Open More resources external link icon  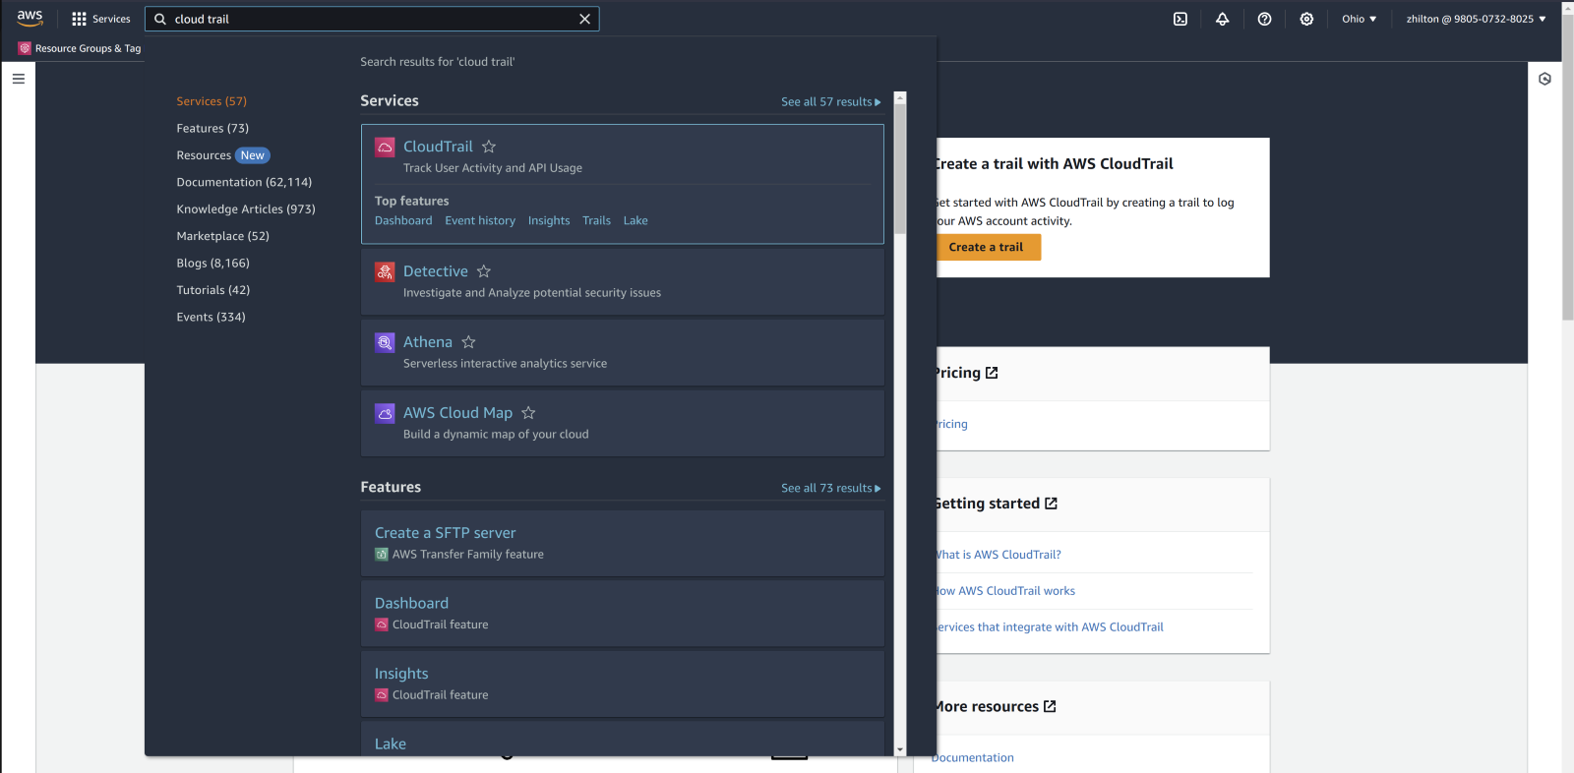coord(1050,706)
